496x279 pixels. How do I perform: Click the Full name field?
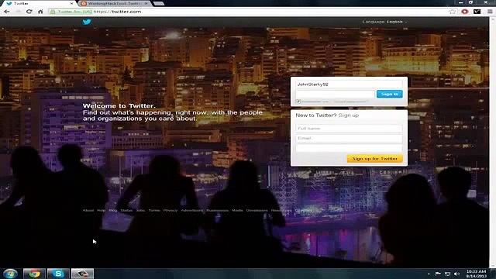350,129
